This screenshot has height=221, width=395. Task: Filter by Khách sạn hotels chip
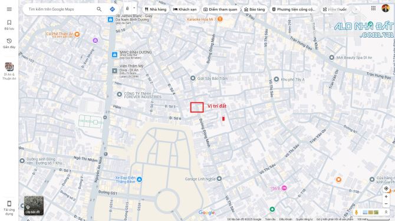pos(185,9)
